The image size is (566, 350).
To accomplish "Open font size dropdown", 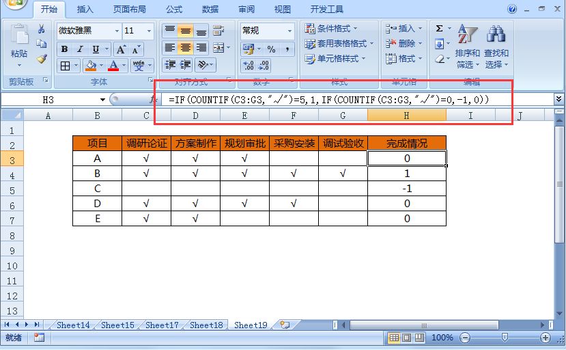I will click(149, 31).
